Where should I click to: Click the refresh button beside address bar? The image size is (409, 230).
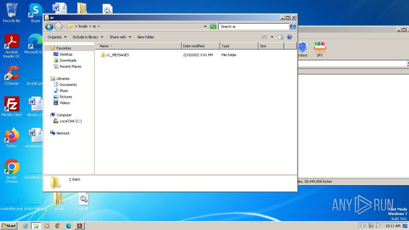pyautogui.click(x=213, y=27)
